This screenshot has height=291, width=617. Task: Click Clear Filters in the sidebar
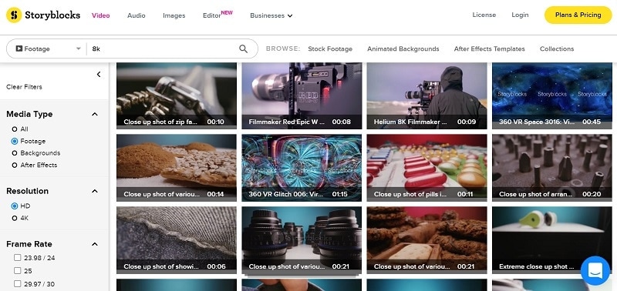click(24, 87)
